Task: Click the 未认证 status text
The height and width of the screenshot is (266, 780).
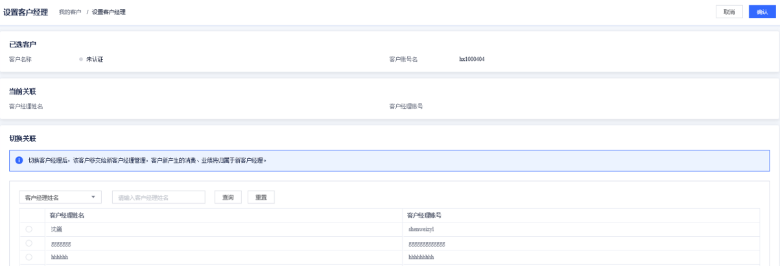Action: (95, 59)
